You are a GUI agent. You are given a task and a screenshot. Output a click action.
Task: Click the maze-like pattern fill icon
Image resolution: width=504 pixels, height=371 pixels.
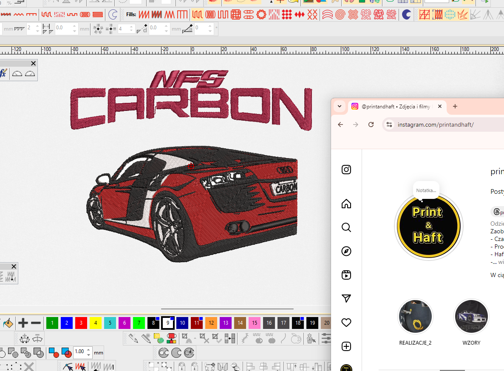pos(366,14)
